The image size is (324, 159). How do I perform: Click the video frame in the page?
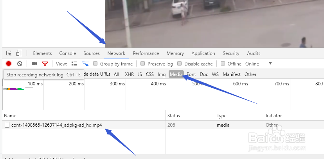click(x=214, y=24)
